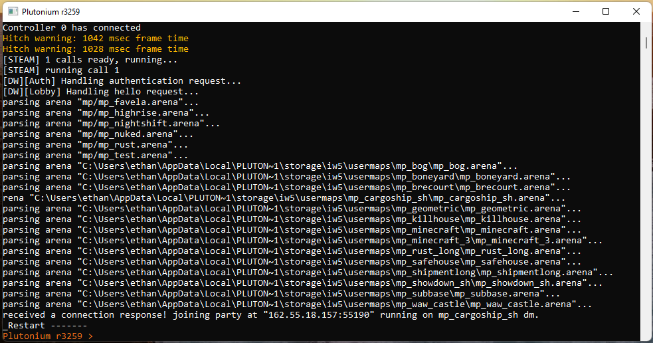Click the IP address "162.55.18.157:55190"
Viewport: 653px width, 343px height.
coord(319,314)
